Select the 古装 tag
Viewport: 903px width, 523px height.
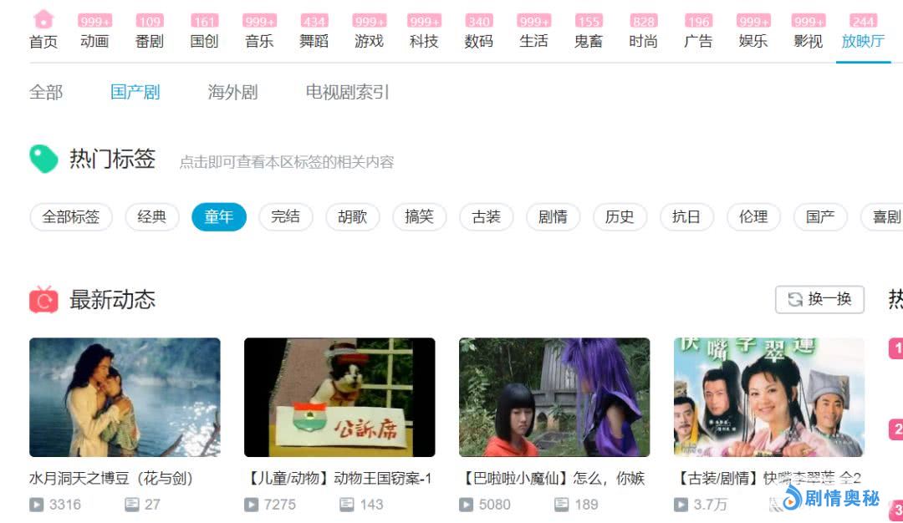click(x=486, y=217)
